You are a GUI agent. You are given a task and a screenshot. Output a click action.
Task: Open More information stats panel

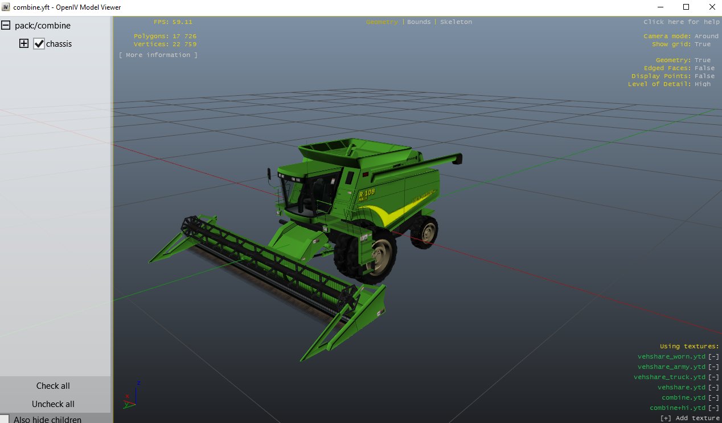click(158, 55)
